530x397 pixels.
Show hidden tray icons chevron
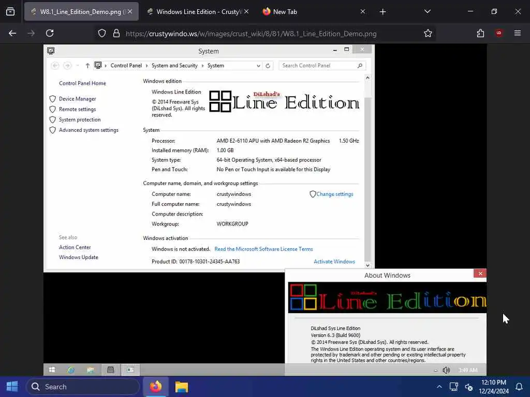(439, 387)
